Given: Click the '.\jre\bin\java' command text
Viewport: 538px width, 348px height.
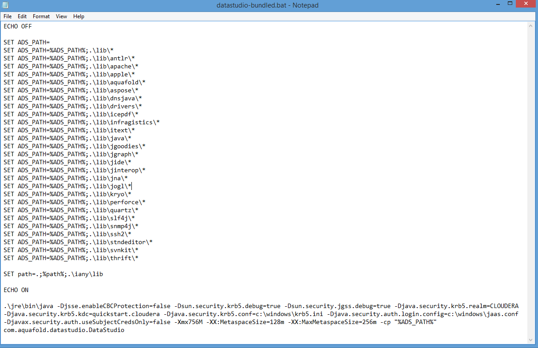Looking at the screenshot, I should point(28,306).
